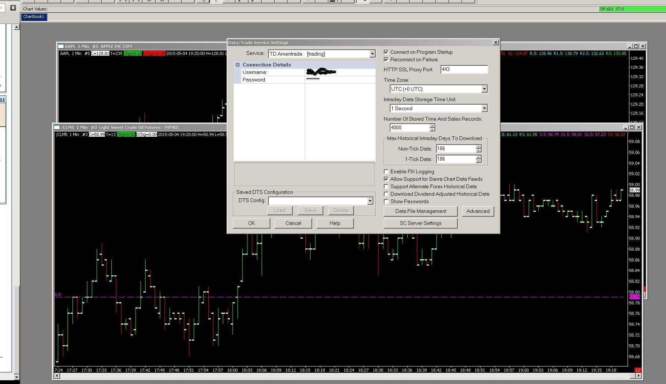
Task: Increase the Non-Tick Data days value
Action: point(479,147)
